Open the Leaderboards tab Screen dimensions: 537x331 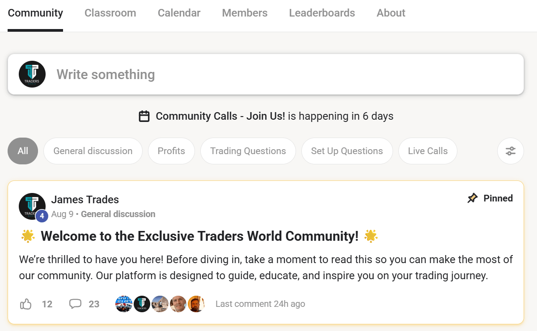tap(322, 13)
